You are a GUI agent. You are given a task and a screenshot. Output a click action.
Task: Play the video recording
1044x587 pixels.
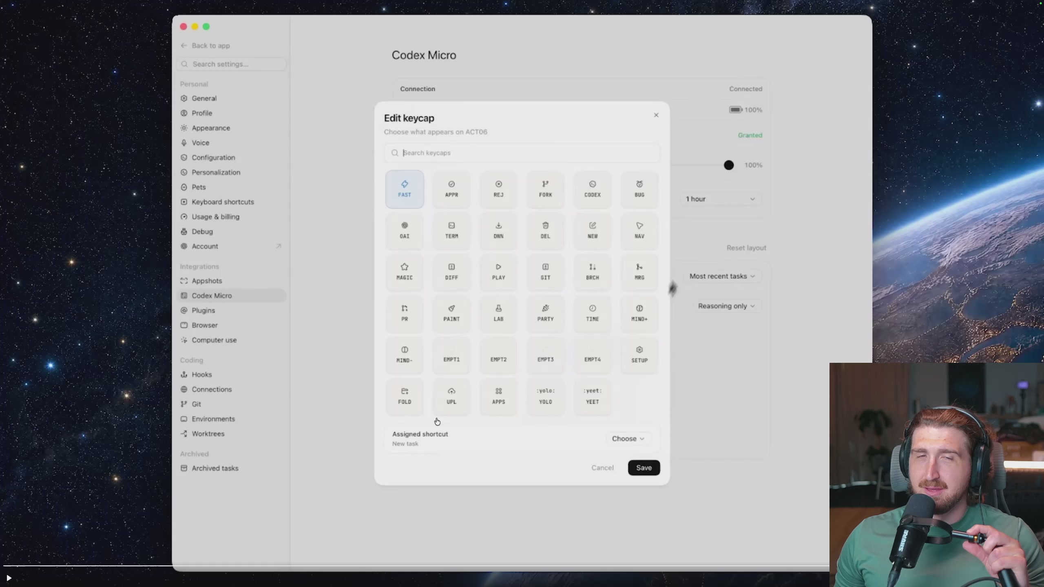coord(9,578)
